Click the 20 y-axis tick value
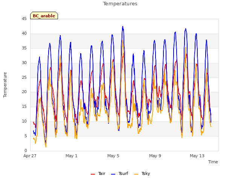This screenshot has width=241, height=181. (24, 92)
